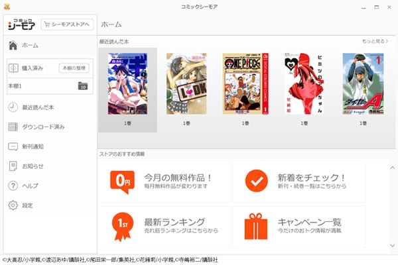The height and width of the screenshot is (265, 398).
Task: Click 1巻 label under One Piece cover
Action: point(245,123)
